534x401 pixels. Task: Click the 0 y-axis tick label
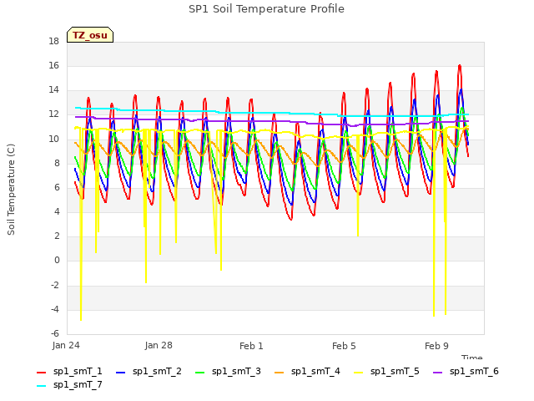[57, 261]
